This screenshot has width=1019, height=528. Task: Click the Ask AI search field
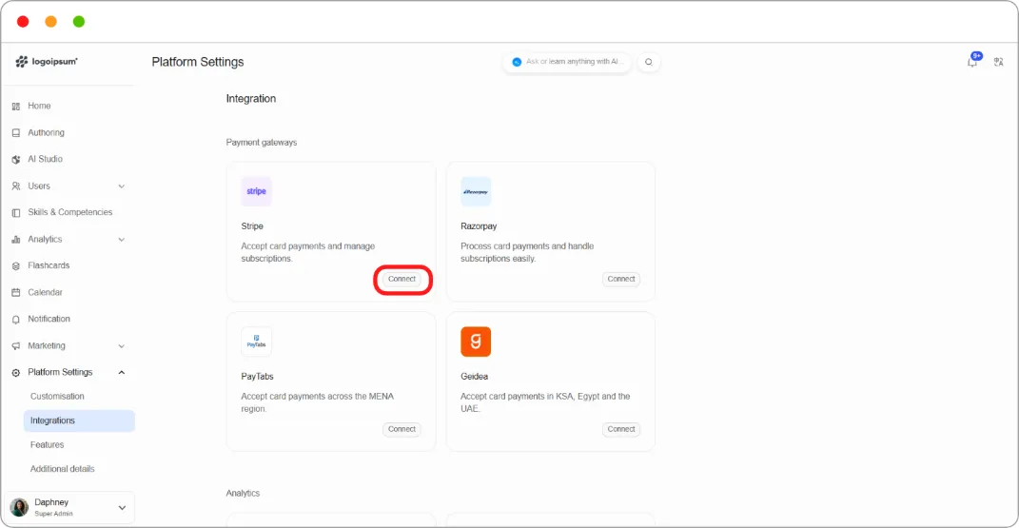567,62
